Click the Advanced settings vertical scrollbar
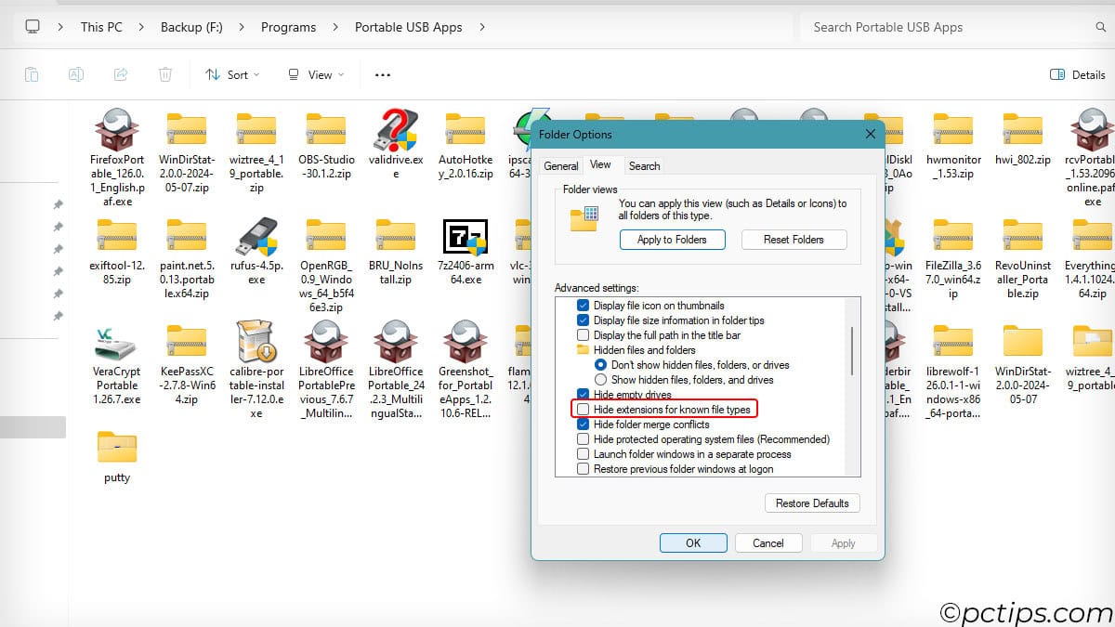 (851, 353)
